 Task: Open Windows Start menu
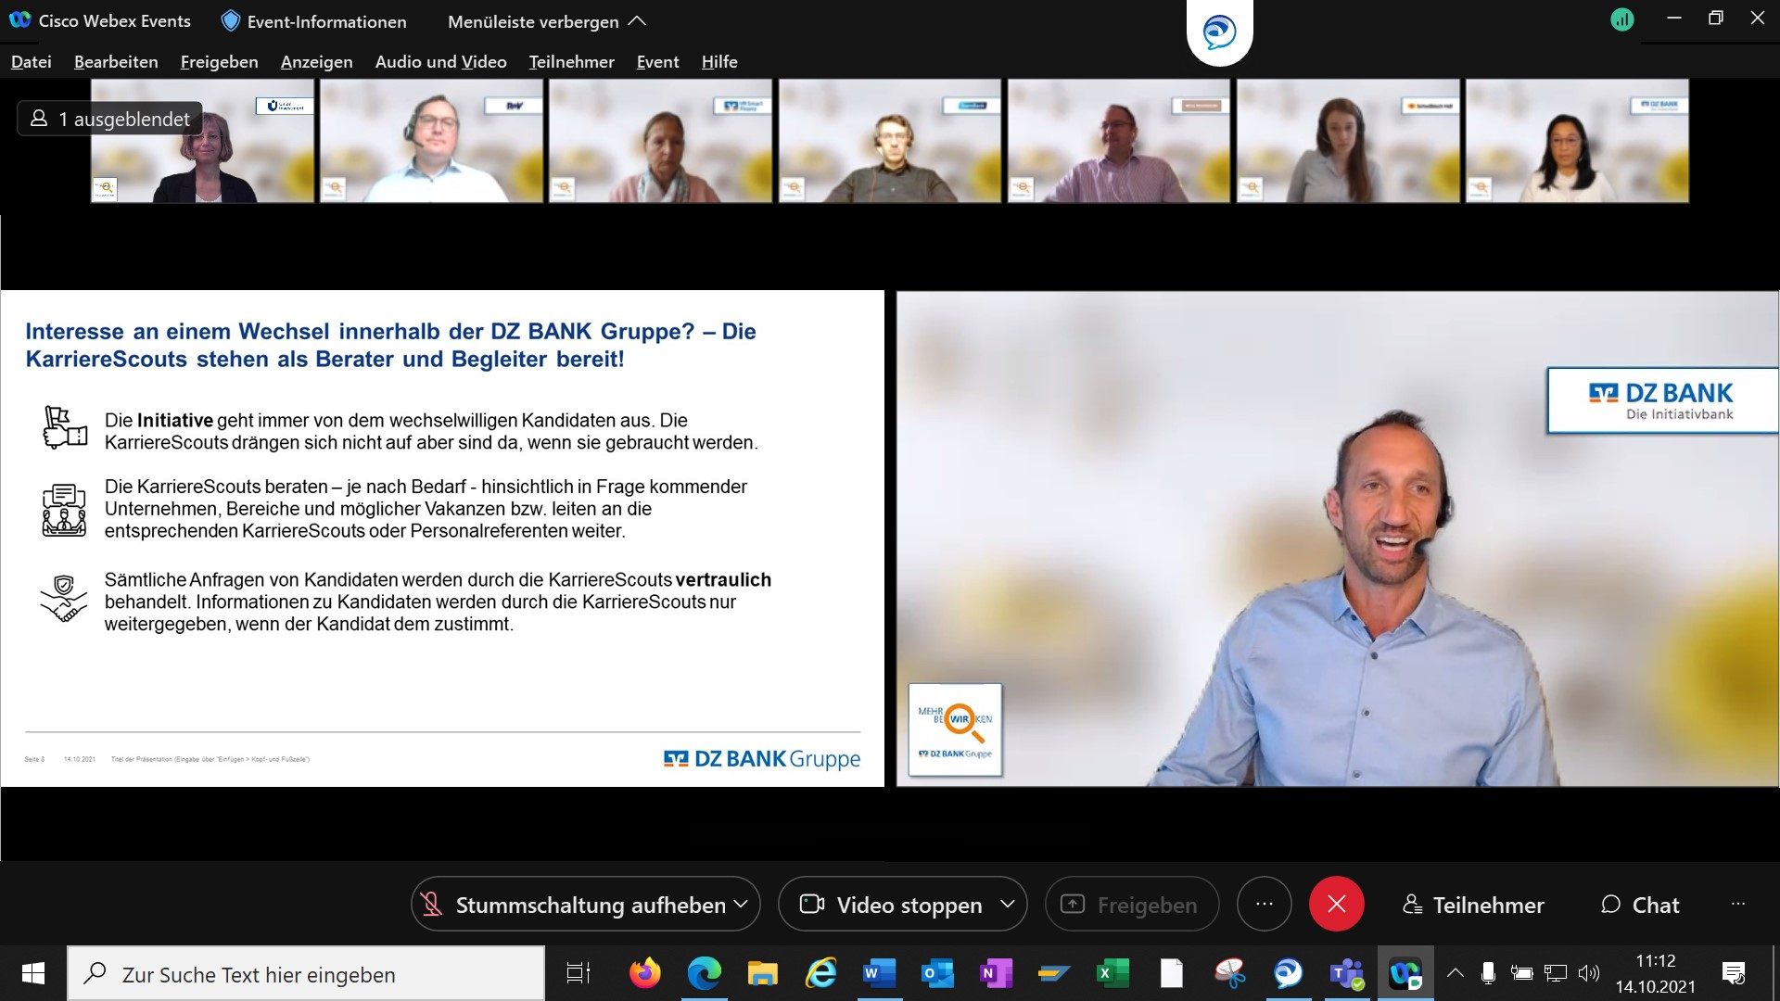click(x=33, y=973)
